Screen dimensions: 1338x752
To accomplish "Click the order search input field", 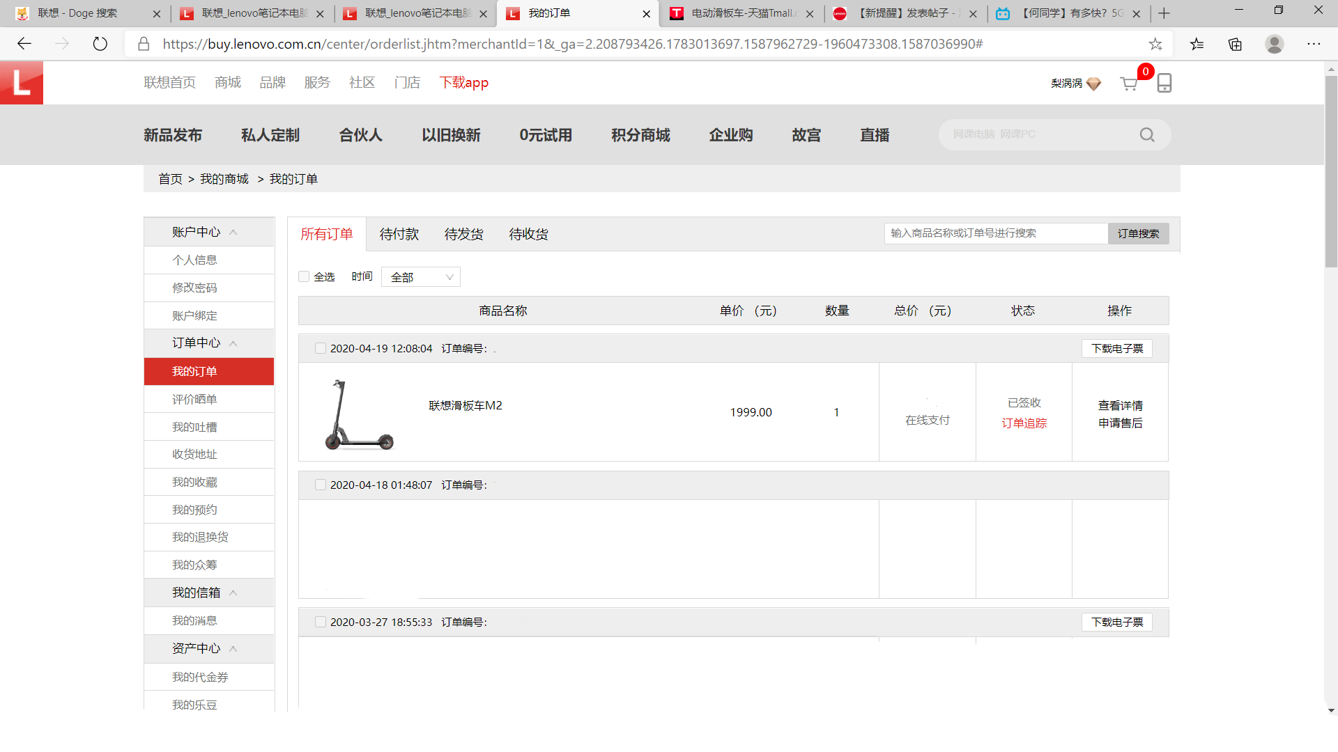I will (x=996, y=233).
